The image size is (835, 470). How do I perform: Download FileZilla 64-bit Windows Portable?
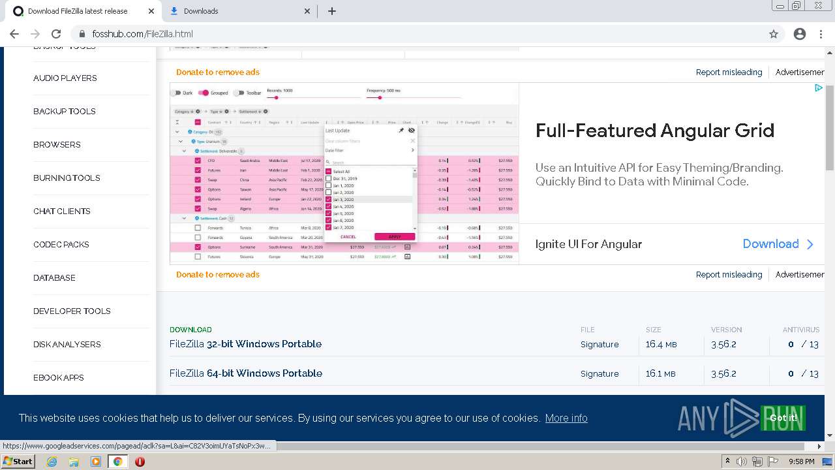[246, 373]
